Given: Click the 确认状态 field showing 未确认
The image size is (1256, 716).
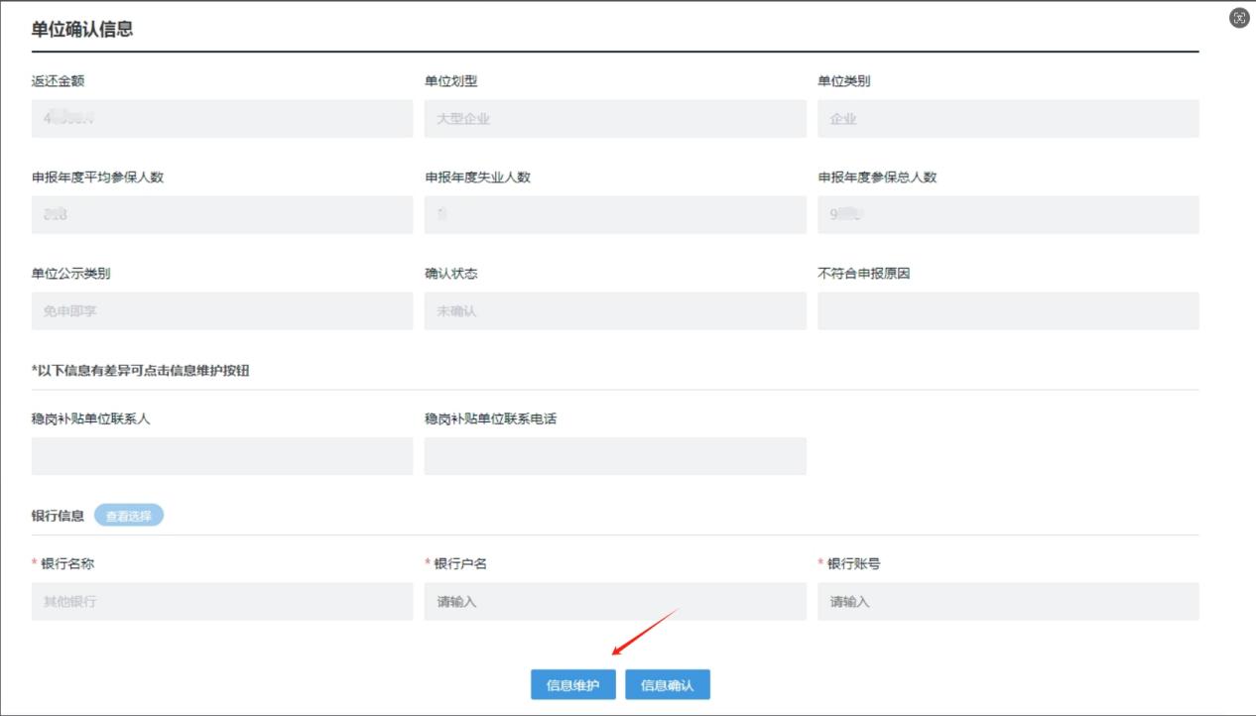Looking at the screenshot, I should click(614, 311).
